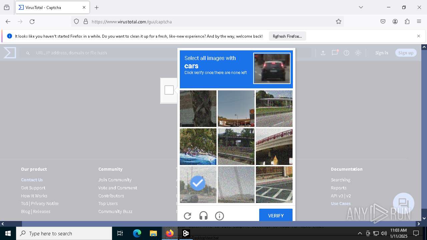This screenshot has width=427, height=240.
Task: Tick the reCAPTCHA checkbox
Action: pos(169,90)
